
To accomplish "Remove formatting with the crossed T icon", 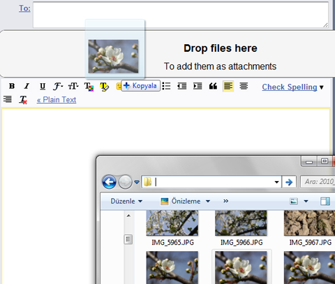I will pyautogui.click(x=23, y=100).
